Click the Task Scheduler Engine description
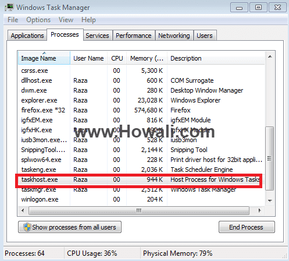Viewport: 289px width, 261px height. click(x=202, y=170)
